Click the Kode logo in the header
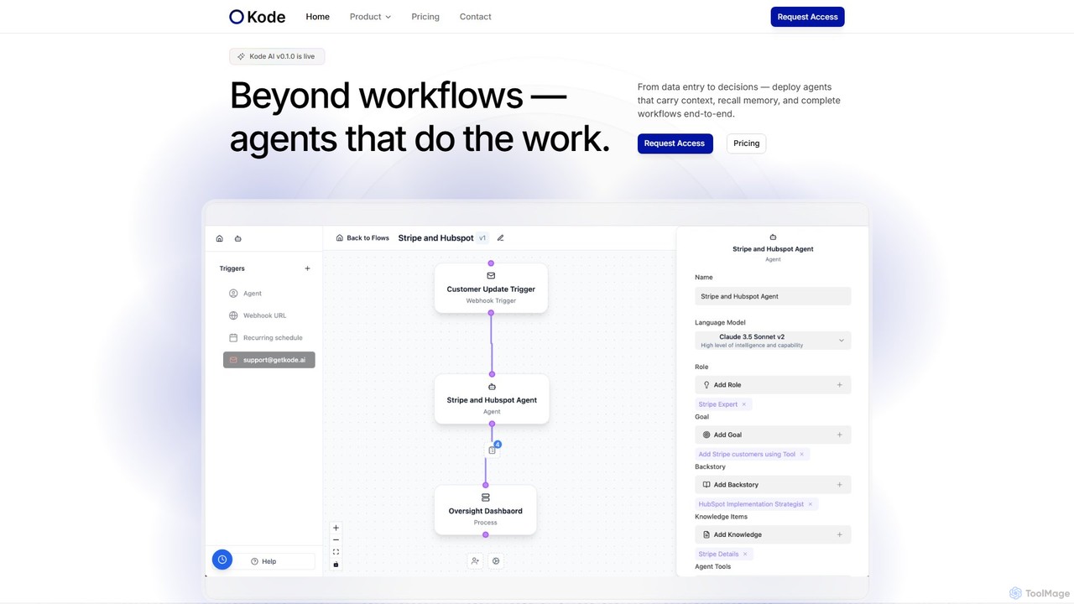 point(258,17)
